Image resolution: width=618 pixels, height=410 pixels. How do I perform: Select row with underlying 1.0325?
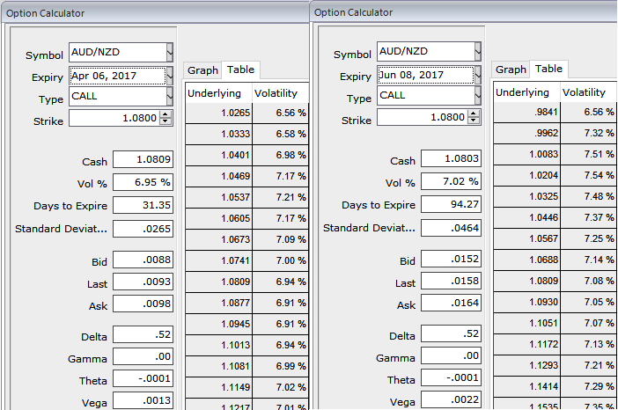click(x=555, y=196)
